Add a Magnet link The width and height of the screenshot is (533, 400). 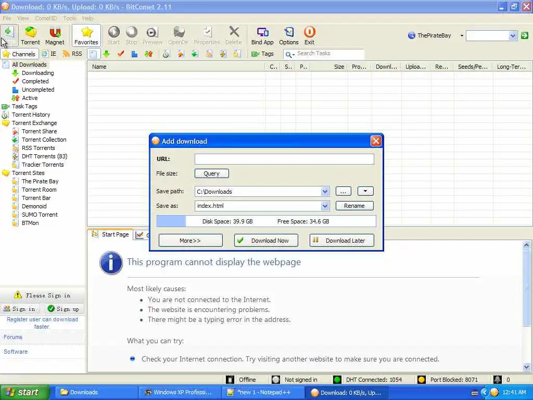click(x=55, y=35)
